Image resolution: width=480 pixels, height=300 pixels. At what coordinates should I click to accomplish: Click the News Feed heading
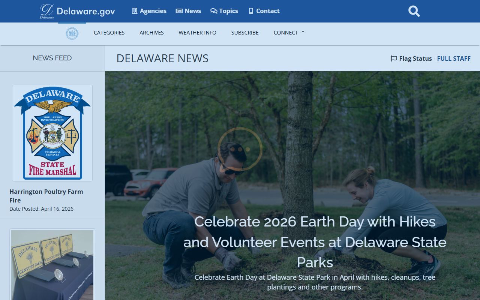[52, 58]
